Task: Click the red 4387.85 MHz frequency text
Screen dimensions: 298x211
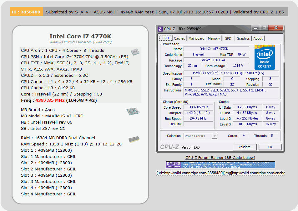Action: click(50, 101)
